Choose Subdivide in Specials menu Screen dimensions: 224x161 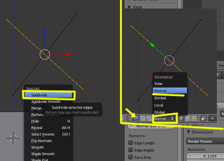pos(49,95)
